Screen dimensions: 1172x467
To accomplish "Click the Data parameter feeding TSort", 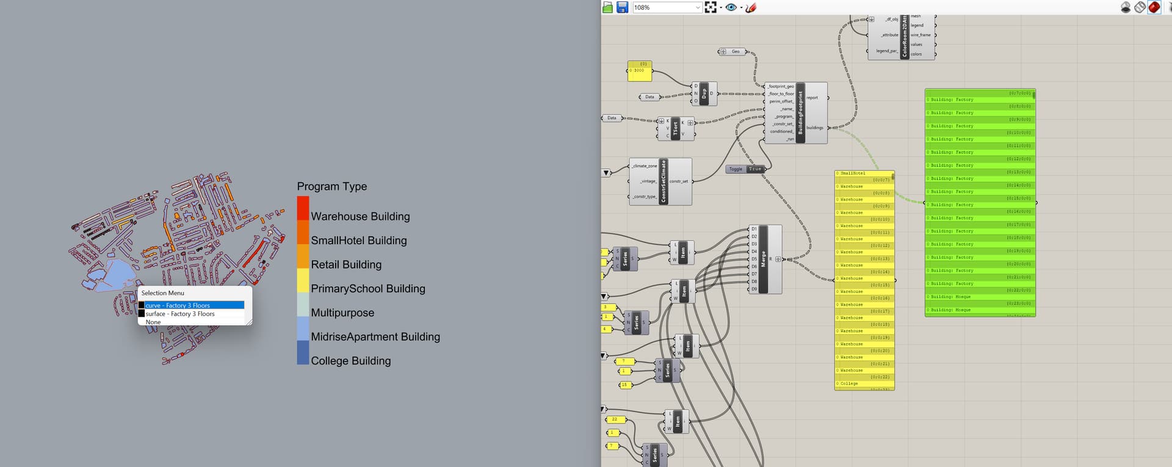I will click(x=612, y=118).
